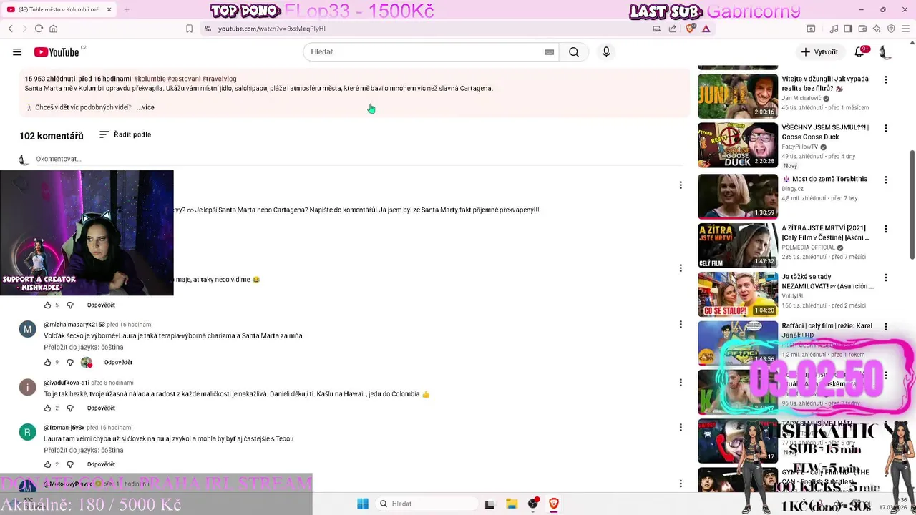Like the comment by @michalmasaryk2153
Viewport: 916px width, 515px height.
click(x=48, y=362)
